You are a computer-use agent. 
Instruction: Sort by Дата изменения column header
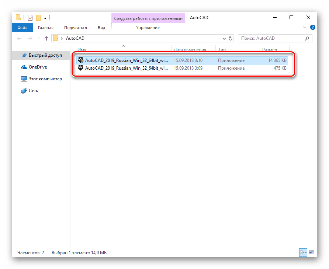coord(190,49)
